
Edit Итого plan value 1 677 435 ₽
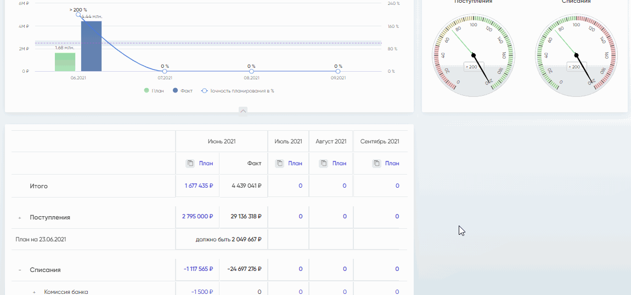point(199,186)
